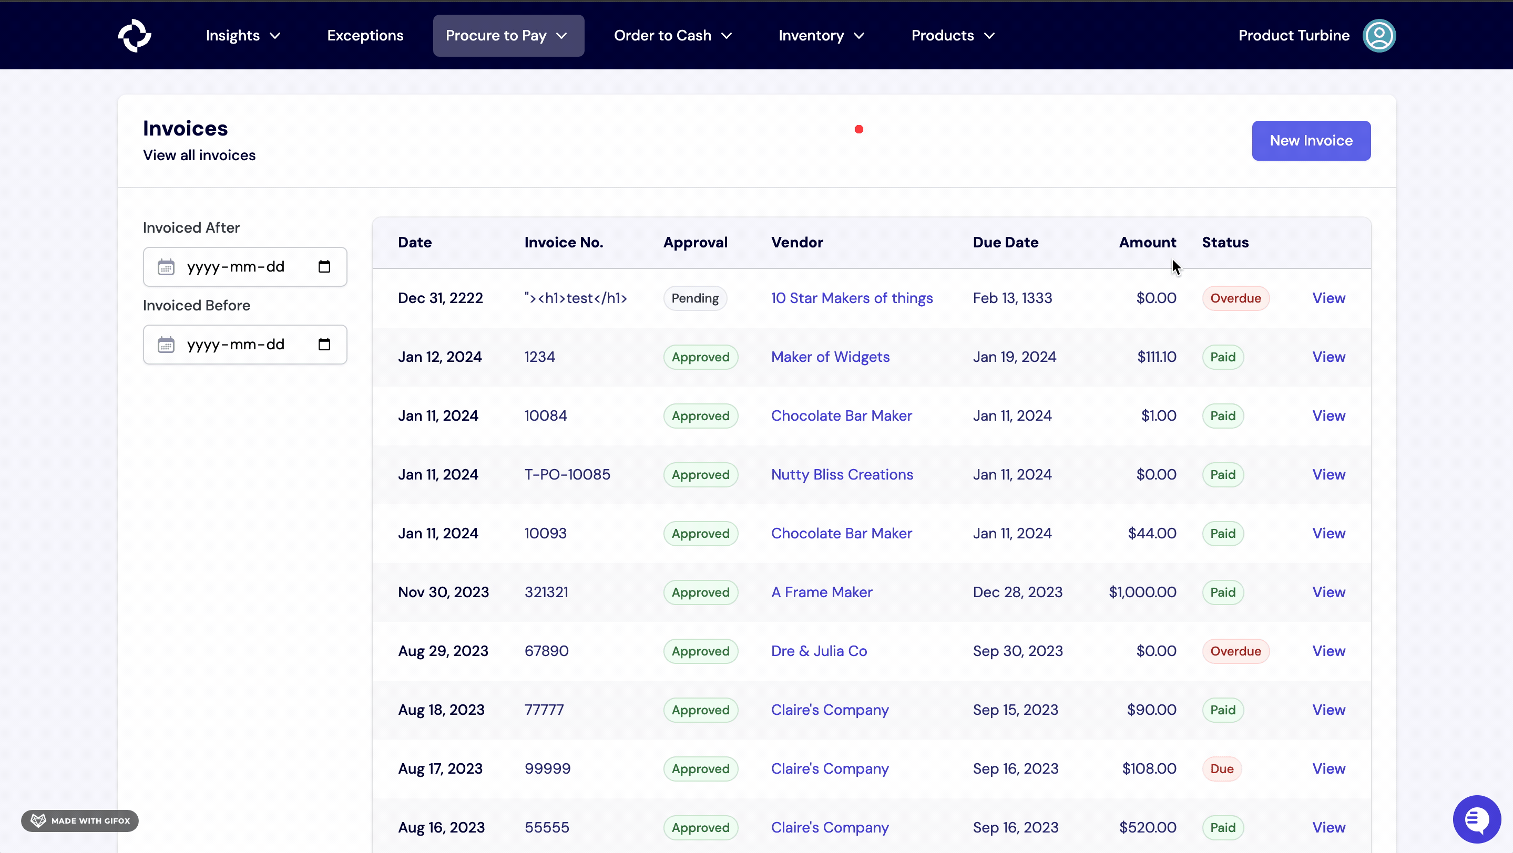Open the Order to Cash dropdown
1513x853 pixels.
tap(672, 35)
